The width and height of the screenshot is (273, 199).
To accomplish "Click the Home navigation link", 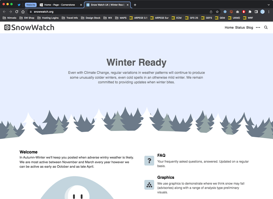I will [x=229, y=27].
